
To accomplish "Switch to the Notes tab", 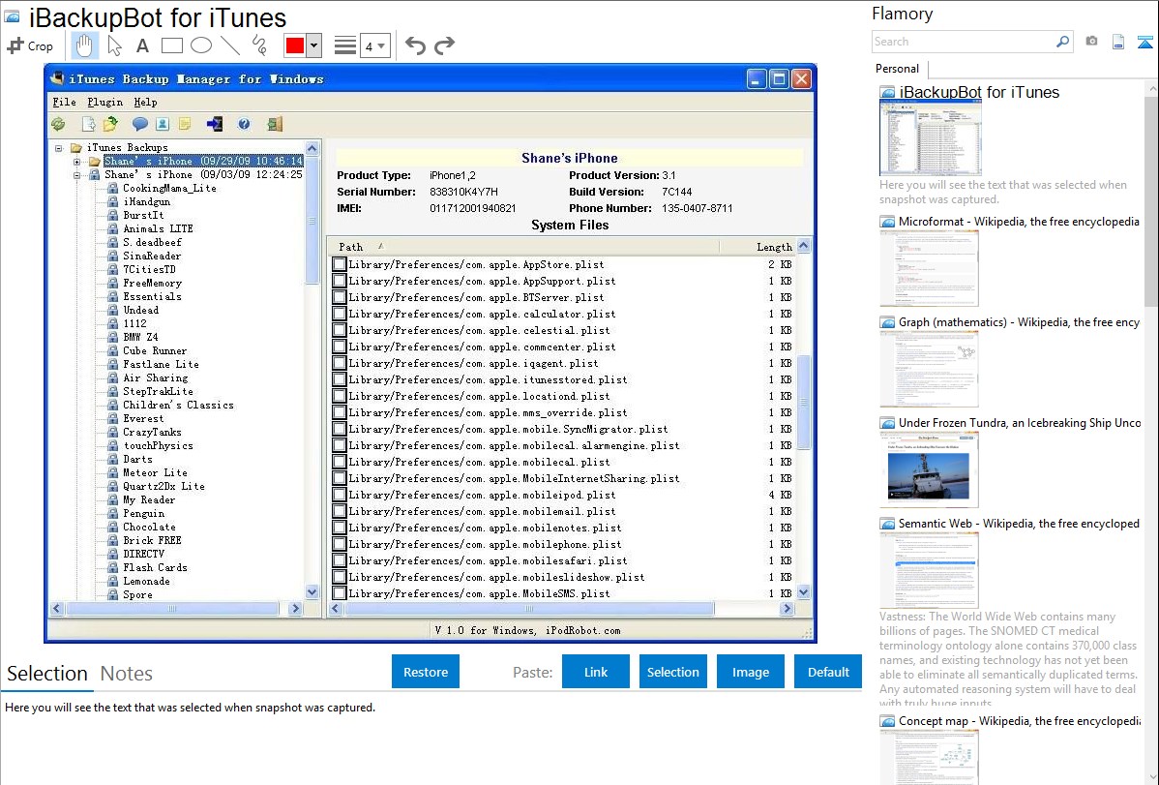I will coord(127,674).
